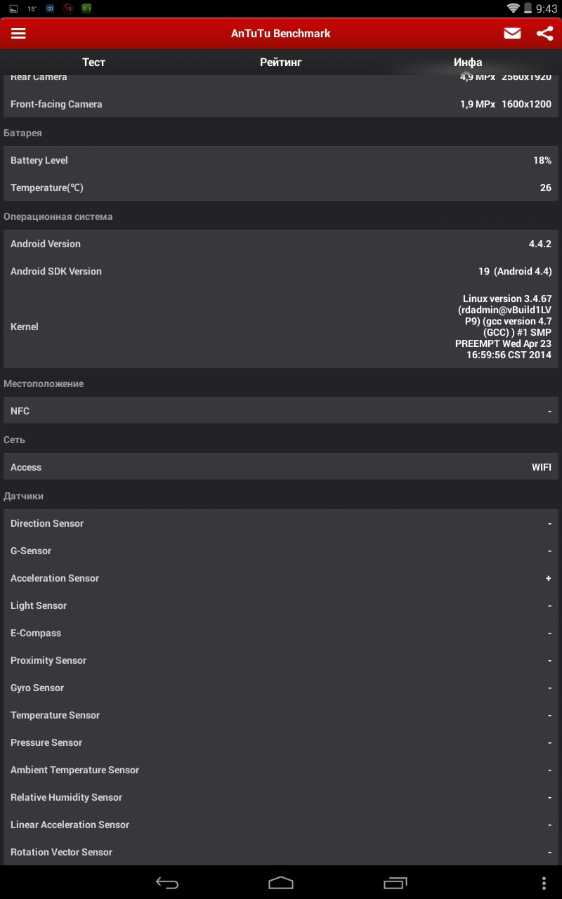Tap the Kernel information row

pyautogui.click(x=281, y=327)
